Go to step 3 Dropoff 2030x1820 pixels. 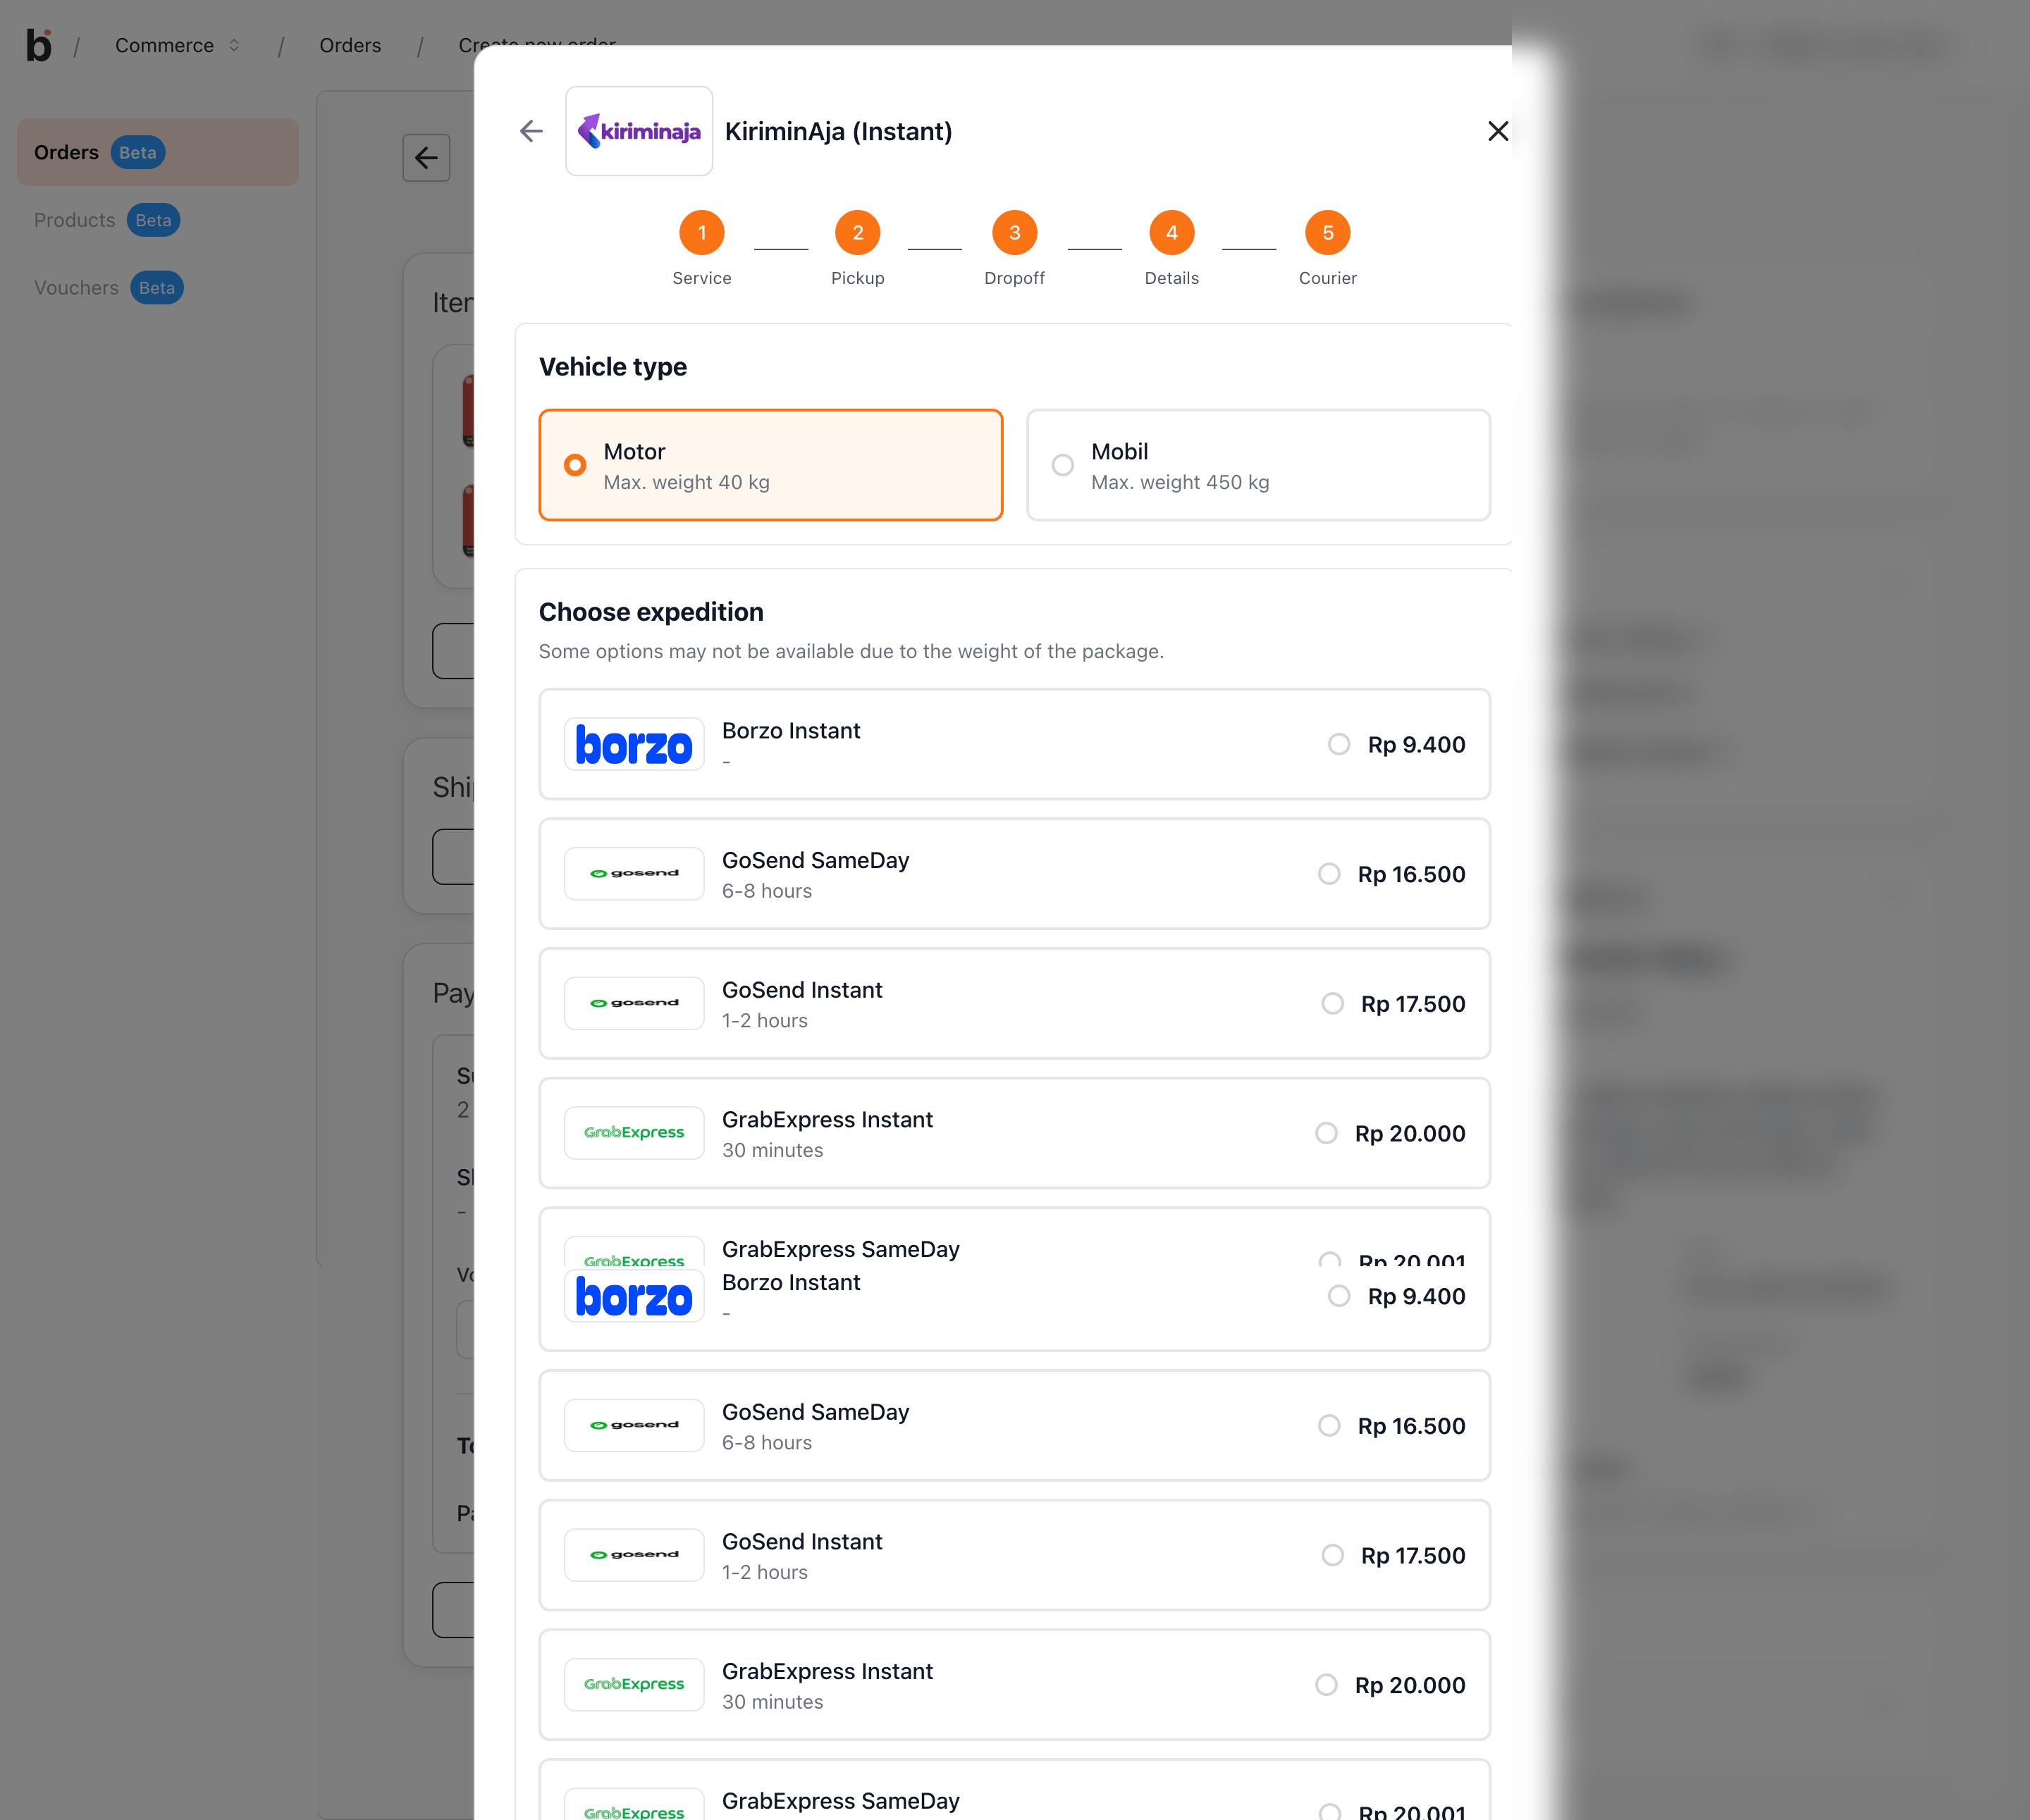[1014, 233]
